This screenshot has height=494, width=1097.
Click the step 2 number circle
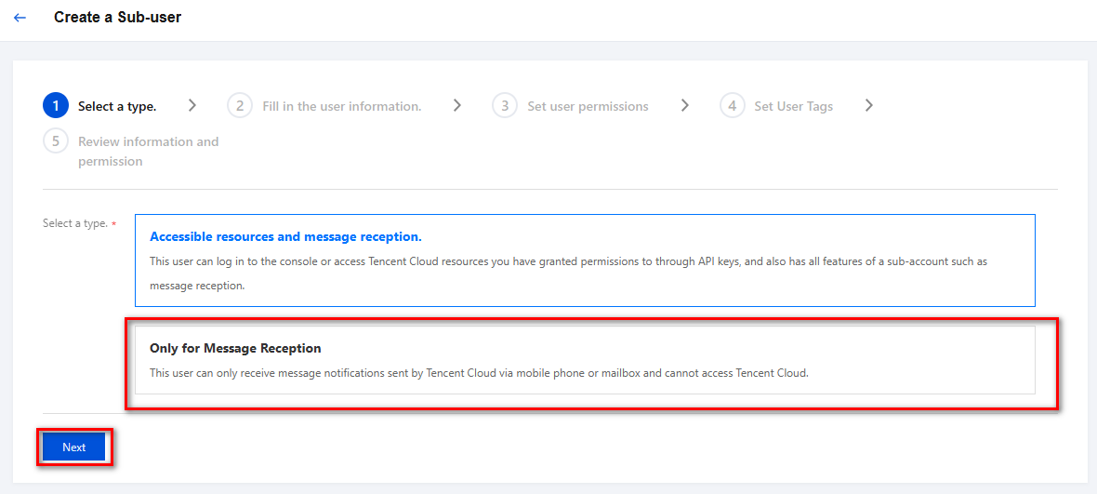(x=240, y=106)
